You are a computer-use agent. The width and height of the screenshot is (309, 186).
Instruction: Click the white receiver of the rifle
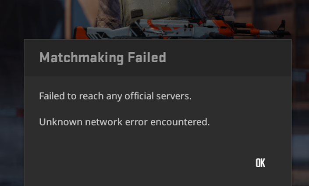[174, 28]
